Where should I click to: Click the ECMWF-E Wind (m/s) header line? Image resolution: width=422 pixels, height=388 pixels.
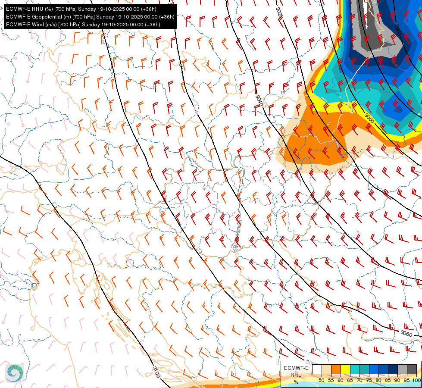(83, 25)
